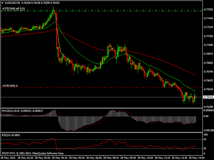Screen dimensions: 214x160
Task: Click the '28 May 2015' date label
Action: click(x=8, y=158)
